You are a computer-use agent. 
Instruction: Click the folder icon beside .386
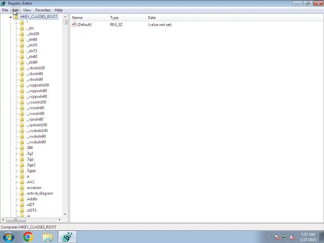coord(22,148)
